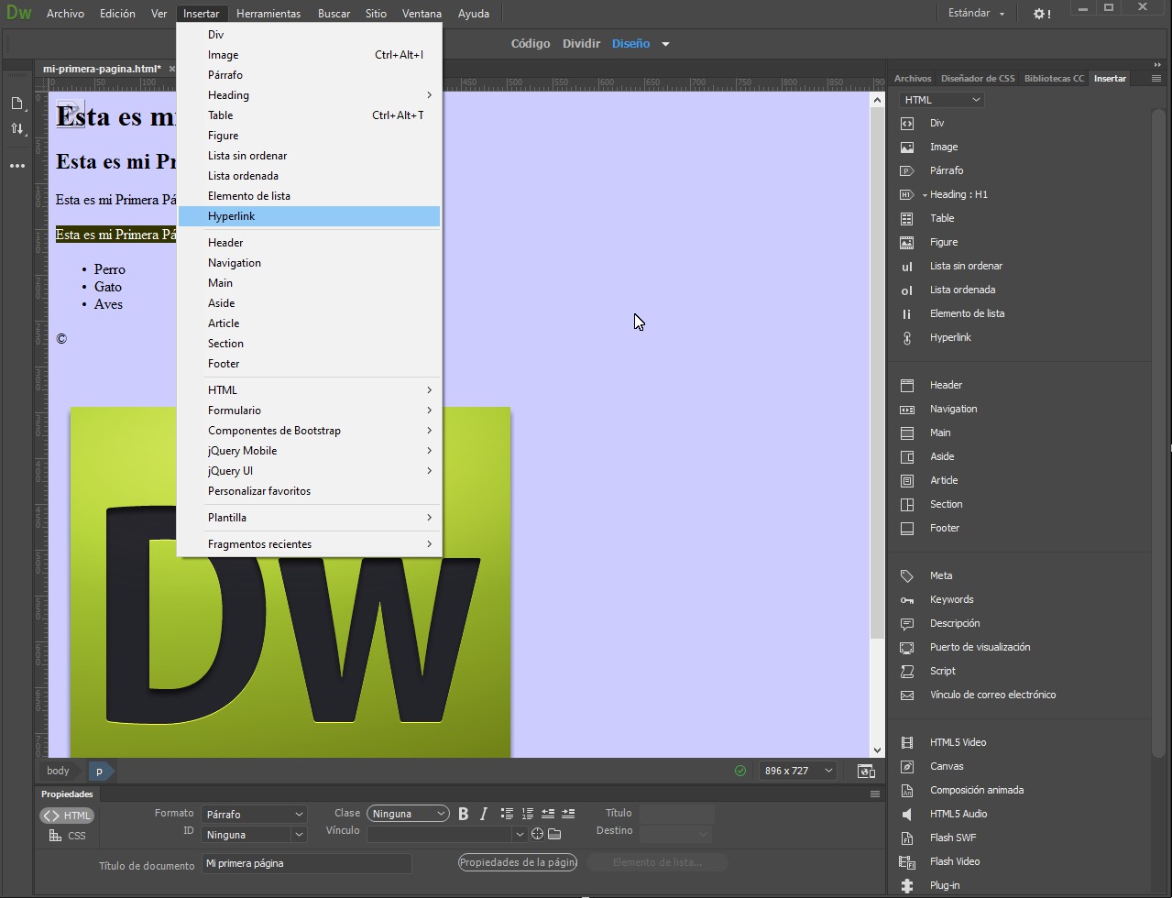This screenshot has width=1172, height=898.
Task: Select Hyperlink from the Insertar menu
Action: tap(310, 216)
